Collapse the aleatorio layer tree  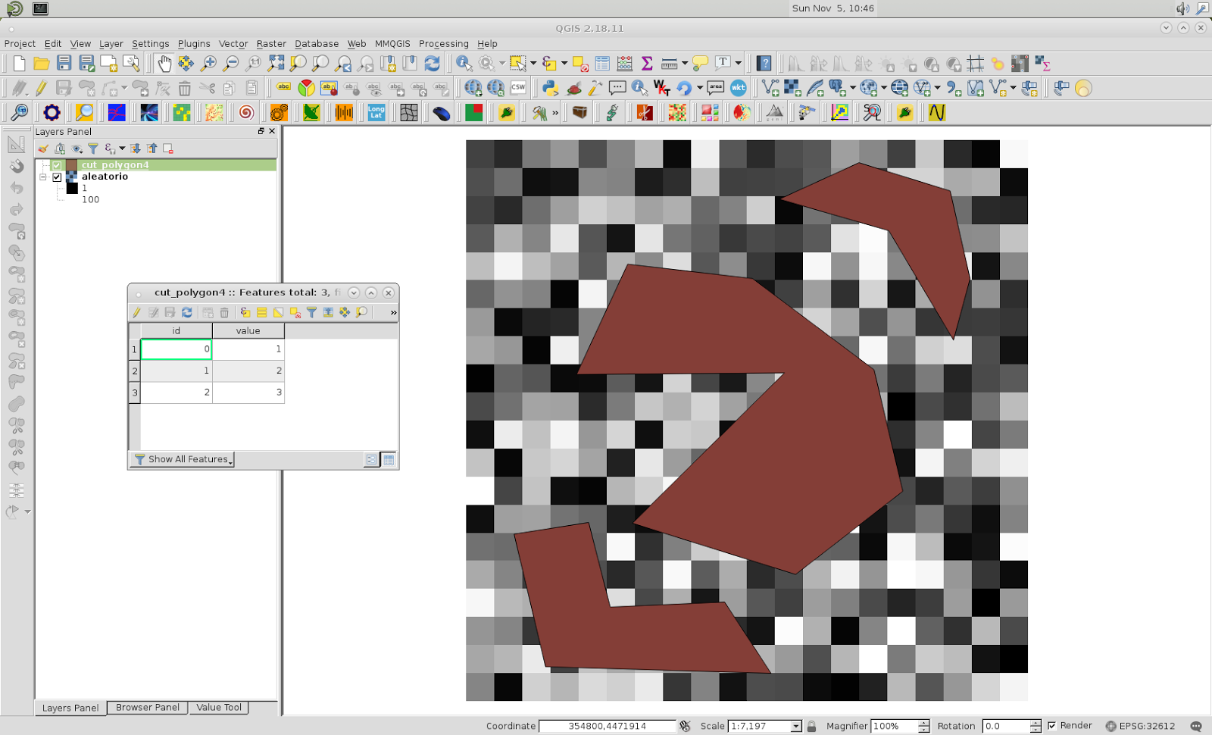[x=43, y=177]
